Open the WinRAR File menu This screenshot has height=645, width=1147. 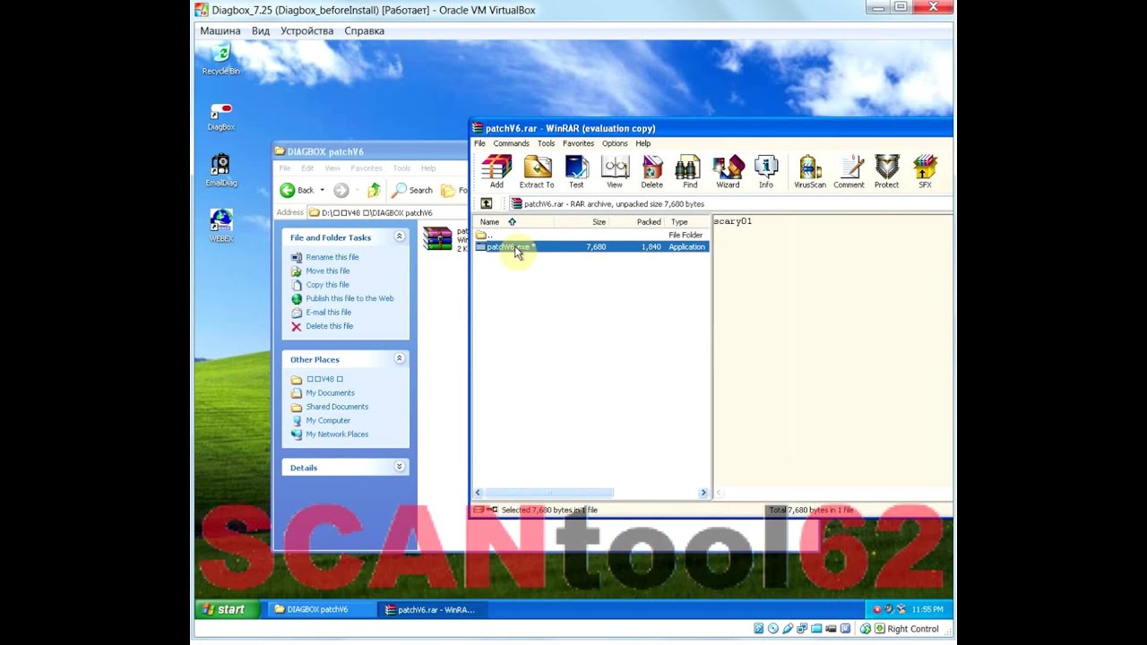pos(479,143)
